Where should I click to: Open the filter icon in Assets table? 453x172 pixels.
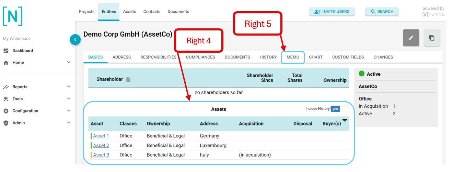[x=345, y=121]
